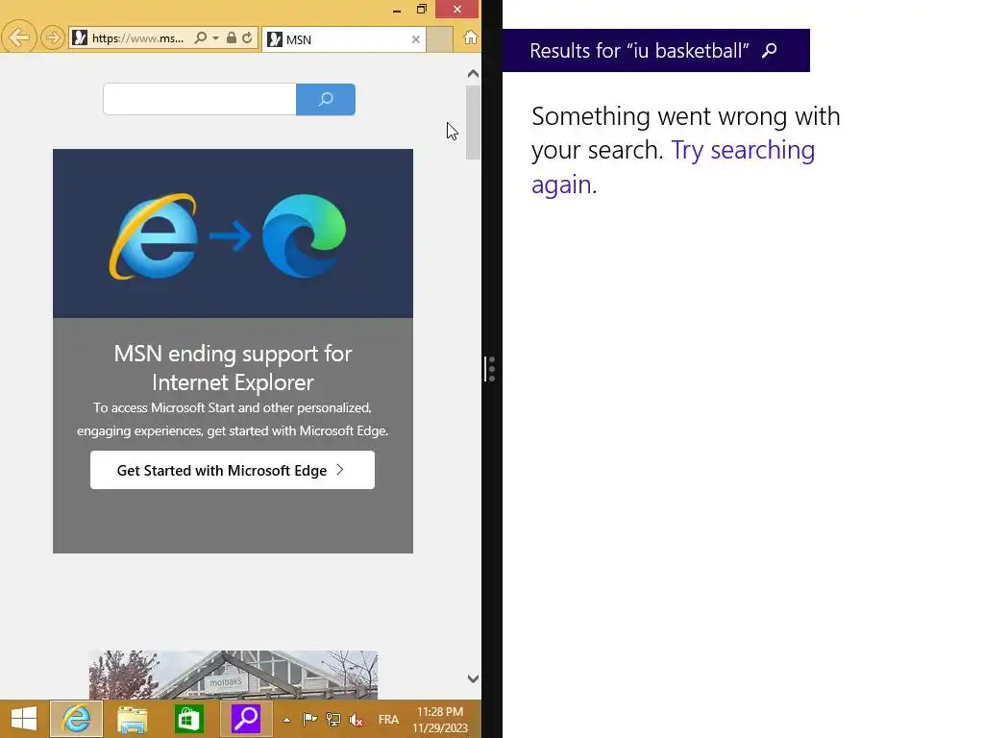Focus the URL address field
Image resolution: width=984 pixels, height=738 pixels.
coord(138,38)
